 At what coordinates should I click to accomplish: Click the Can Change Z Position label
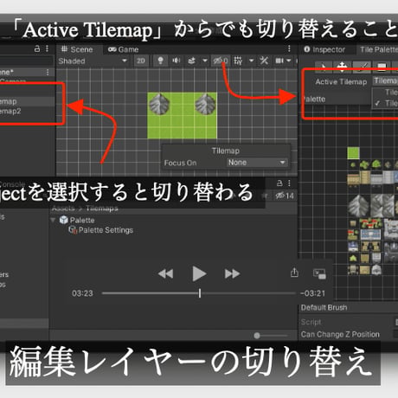[340, 334]
